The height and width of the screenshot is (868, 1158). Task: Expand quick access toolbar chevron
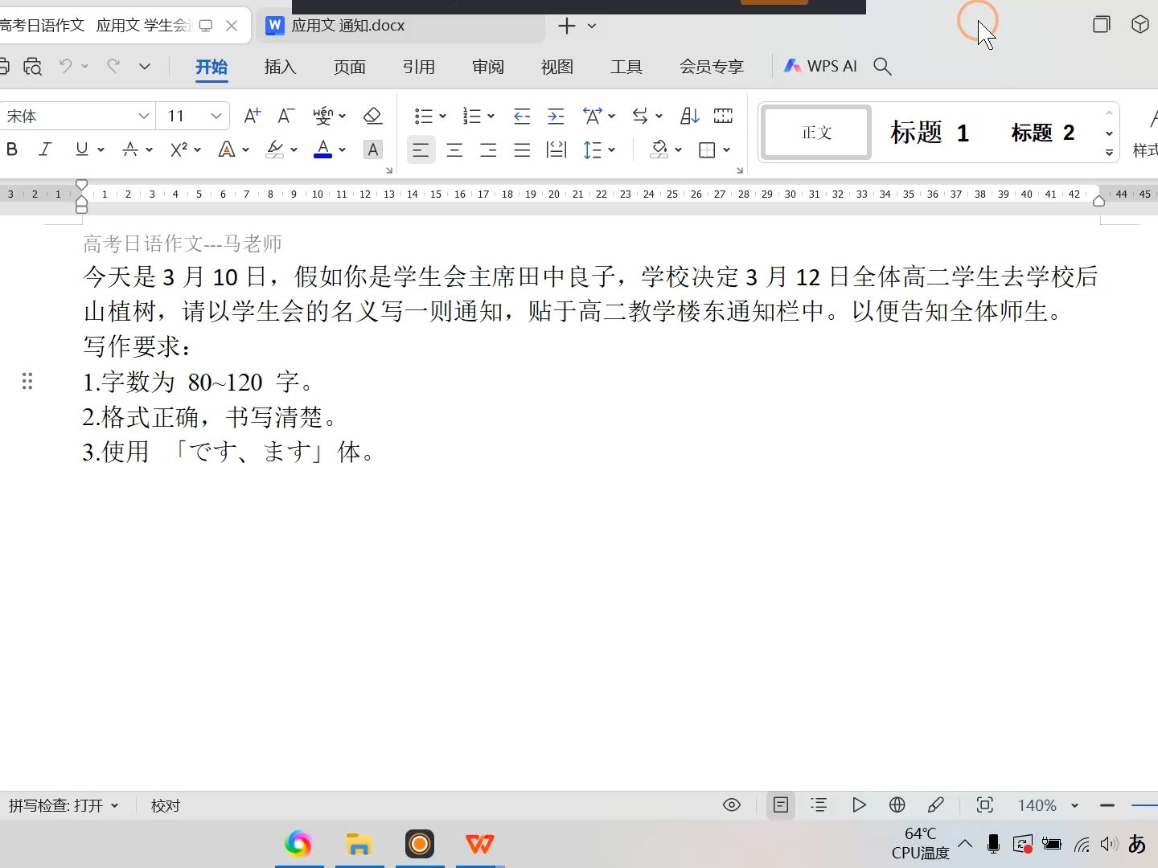[145, 66]
